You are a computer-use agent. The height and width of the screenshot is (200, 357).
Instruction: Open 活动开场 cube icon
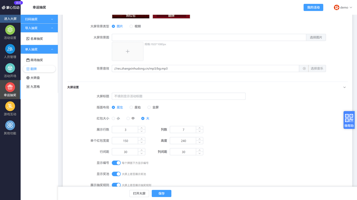(10, 68)
